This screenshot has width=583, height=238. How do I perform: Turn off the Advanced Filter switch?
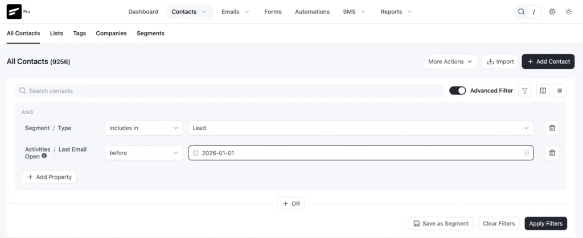tap(457, 90)
